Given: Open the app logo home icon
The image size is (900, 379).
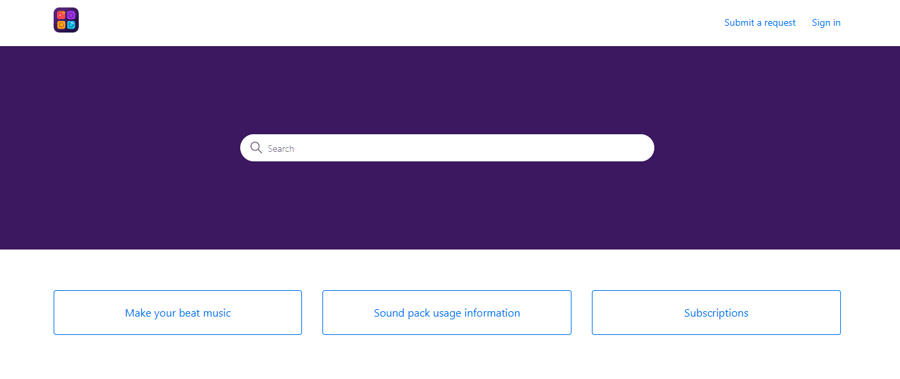Looking at the screenshot, I should pyautogui.click(x=67, y=20).
